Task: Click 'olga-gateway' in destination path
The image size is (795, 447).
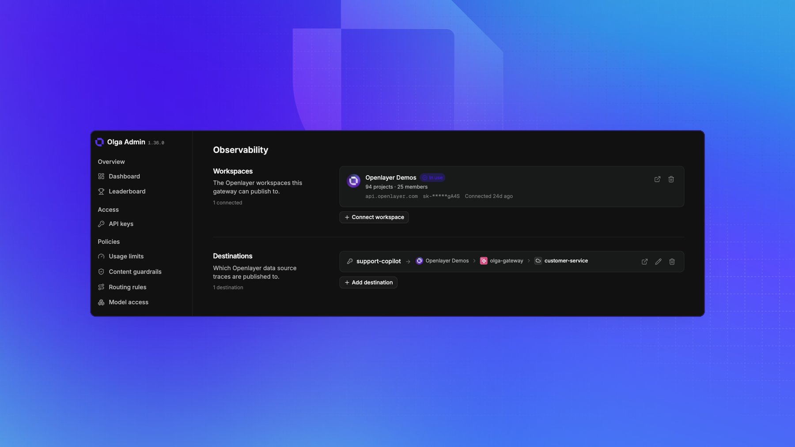Action: (x=507, y=261)
